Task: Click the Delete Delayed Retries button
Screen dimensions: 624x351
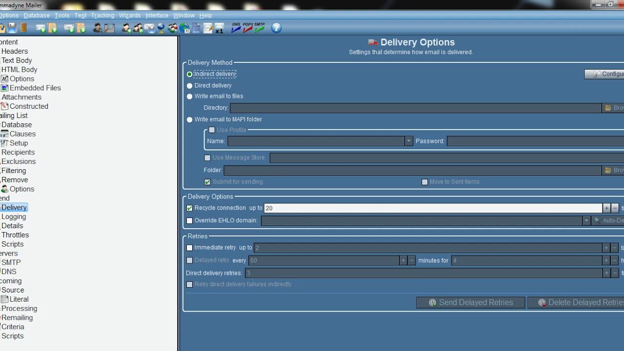Action: [576, 303]
